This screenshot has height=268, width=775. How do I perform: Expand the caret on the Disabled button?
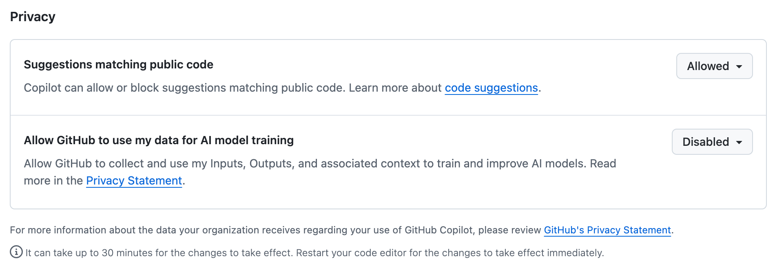point(739,142)
